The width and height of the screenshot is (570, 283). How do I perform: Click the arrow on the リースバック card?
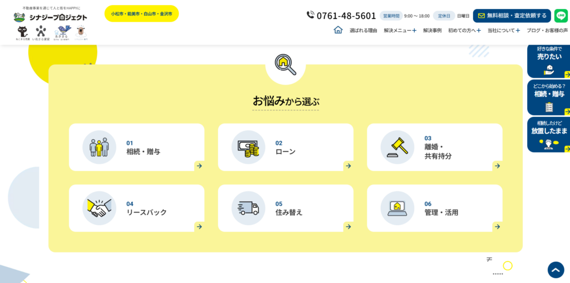[199, 227]
